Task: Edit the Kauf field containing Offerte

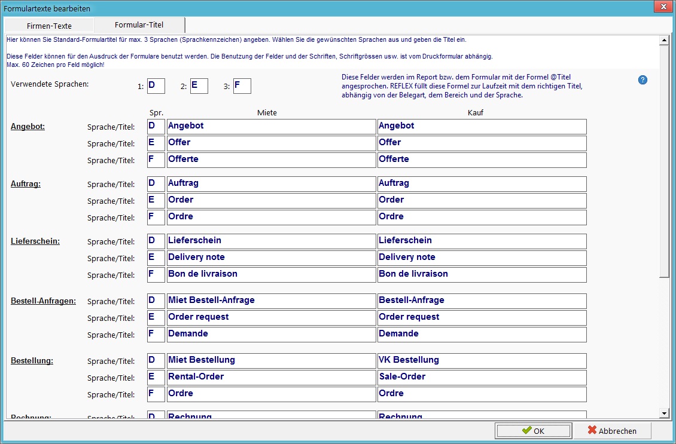Action: (x=482, y=160)
